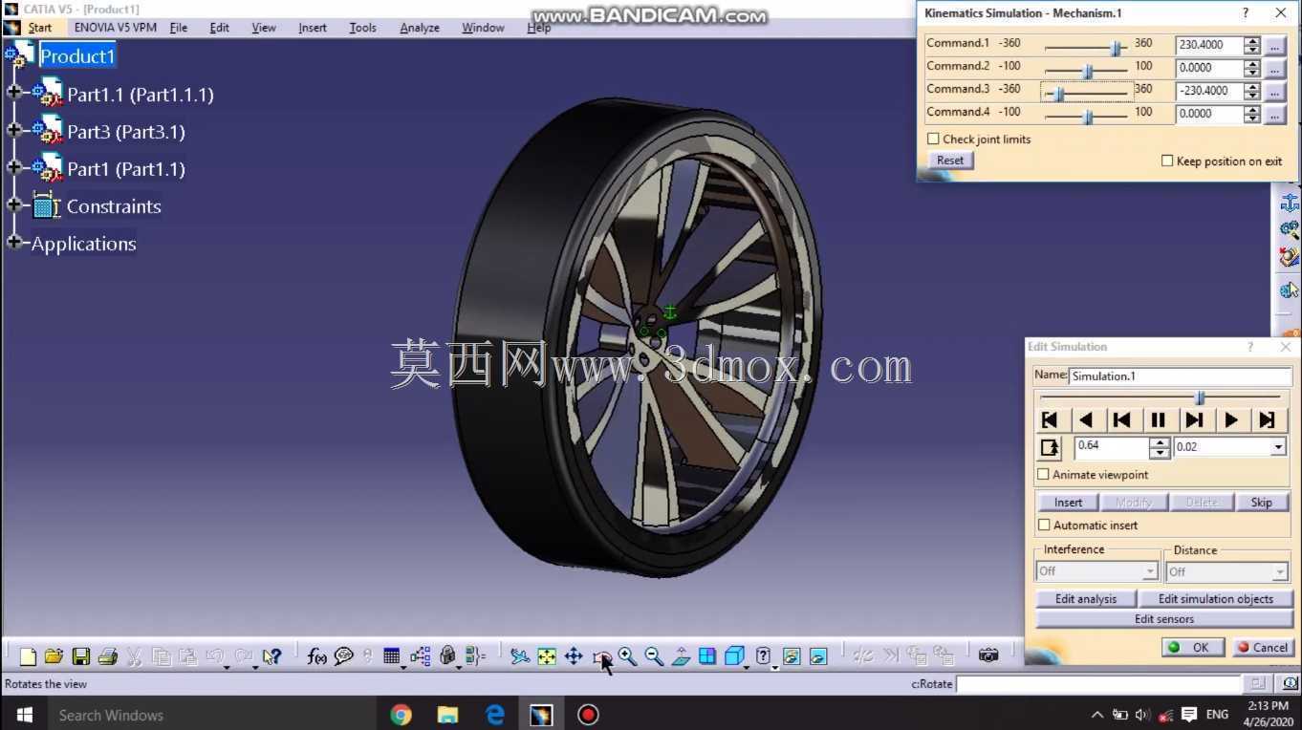This screenshot has height=730, width=1302.
Task: Click the Insert button
Action: click(x=1068, y=503)
